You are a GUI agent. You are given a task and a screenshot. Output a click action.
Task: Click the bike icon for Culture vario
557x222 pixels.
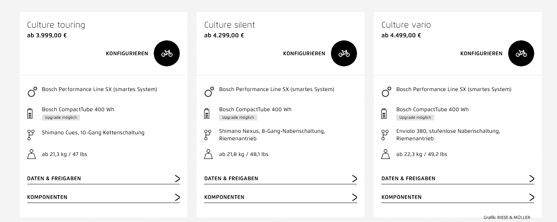pyautogui.click(x=521, y=53)
